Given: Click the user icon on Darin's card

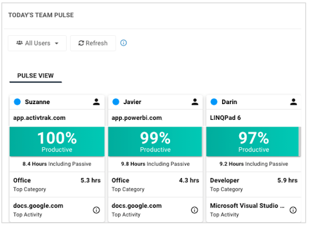Looking at the screenshot, I should pyautogui.click(x=294, y=102).
